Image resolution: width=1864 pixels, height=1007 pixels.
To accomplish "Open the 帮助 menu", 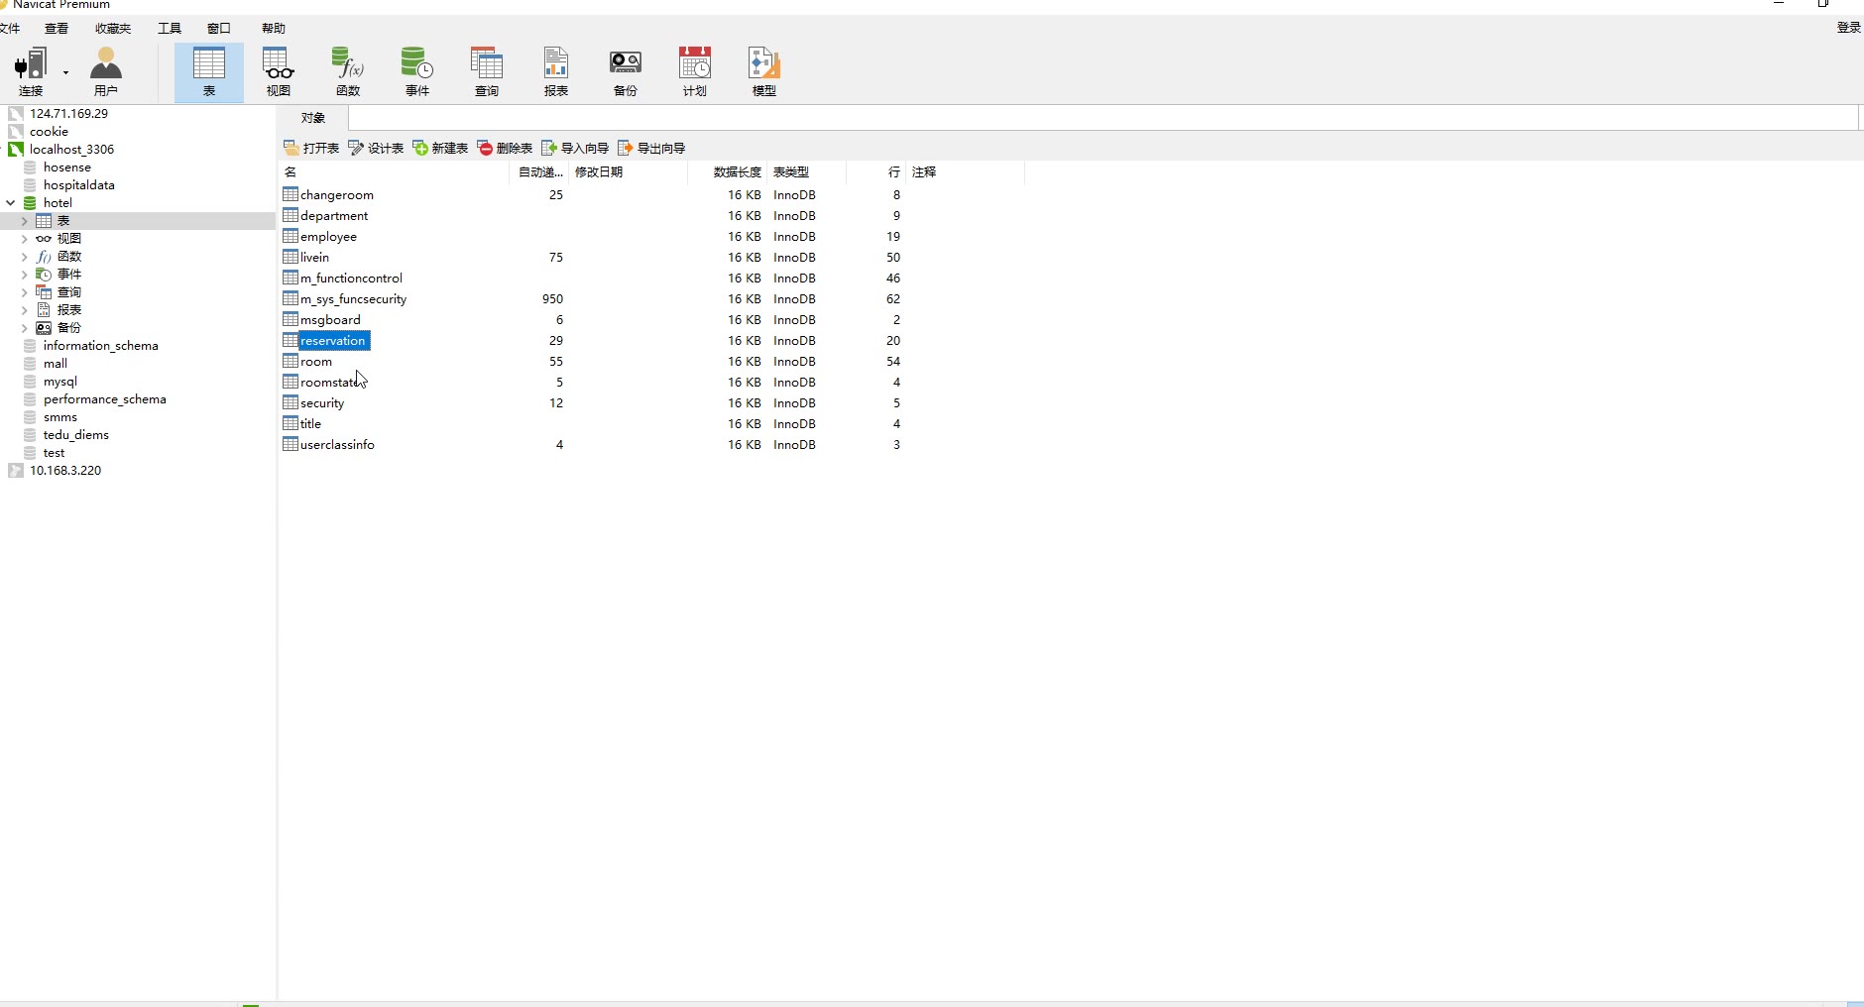I will (x=274, y=28).
